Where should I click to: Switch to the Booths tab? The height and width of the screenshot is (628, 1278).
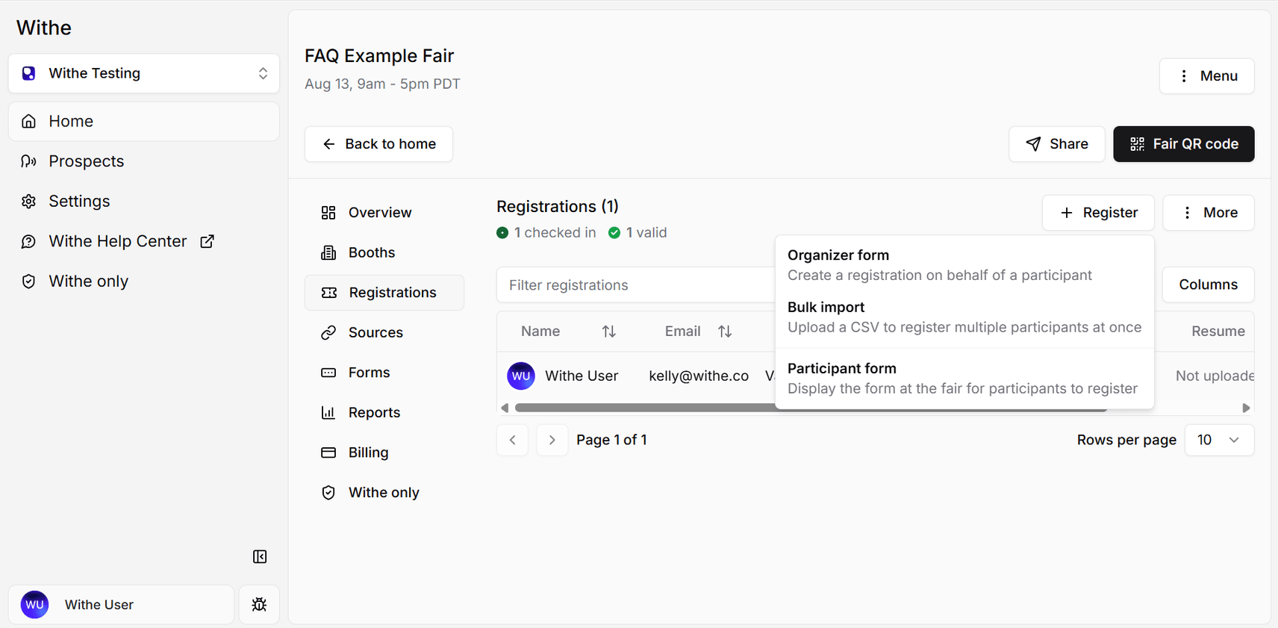(x=384, y=252)
